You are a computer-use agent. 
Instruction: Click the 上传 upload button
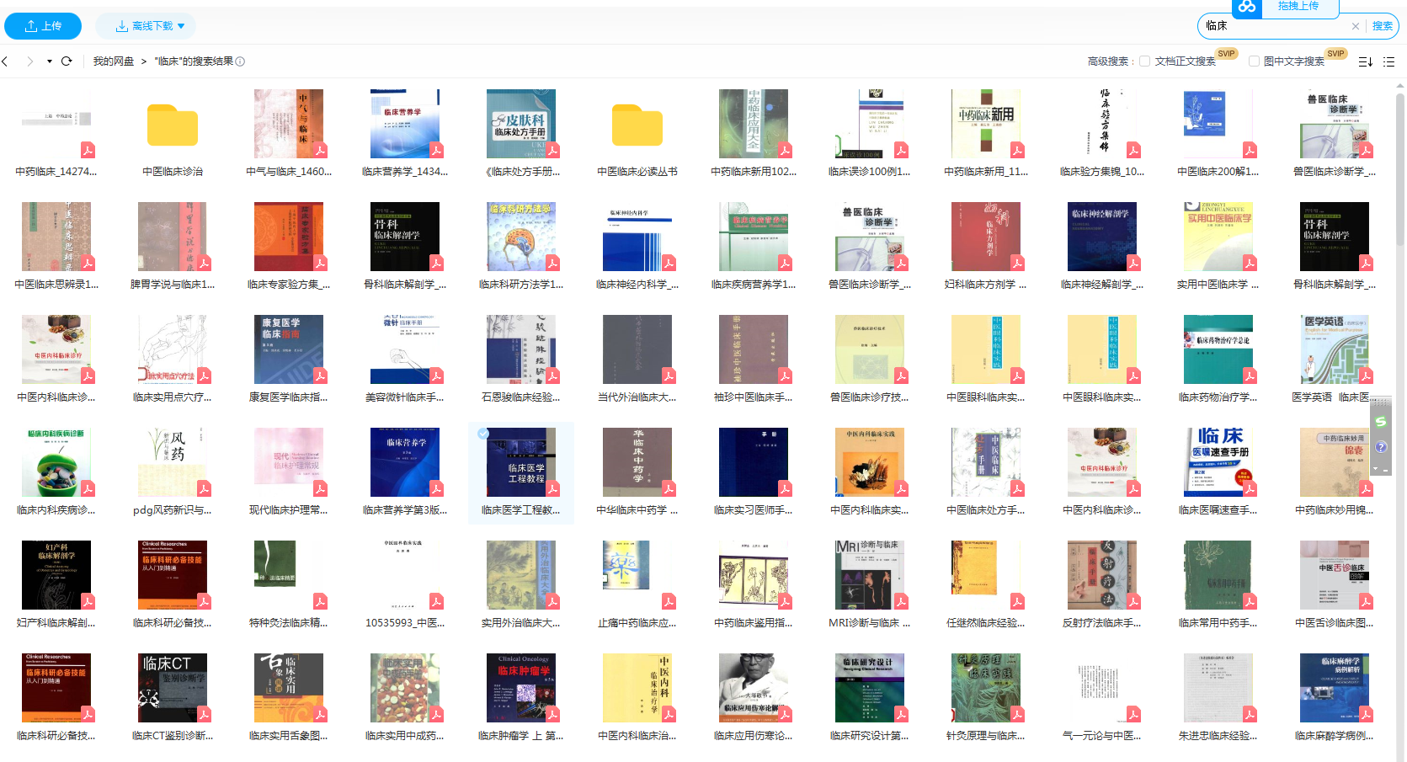point(43,26)
